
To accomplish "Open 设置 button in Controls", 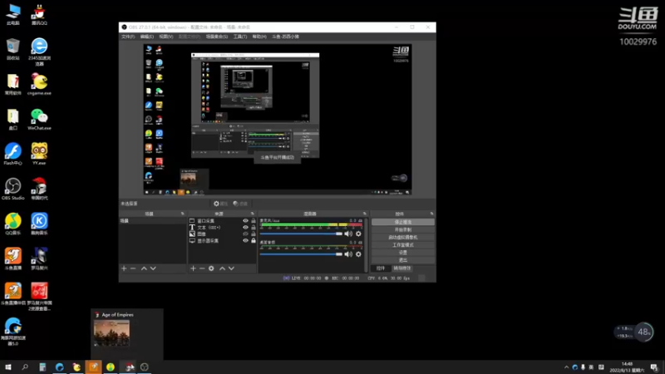I will tap(403, 253).
